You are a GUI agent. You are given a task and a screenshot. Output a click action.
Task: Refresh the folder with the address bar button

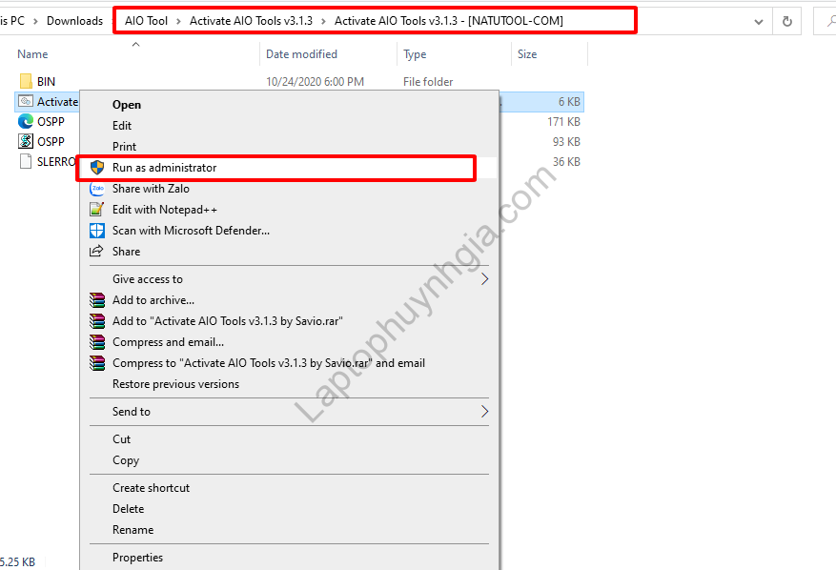click(787, 21)
